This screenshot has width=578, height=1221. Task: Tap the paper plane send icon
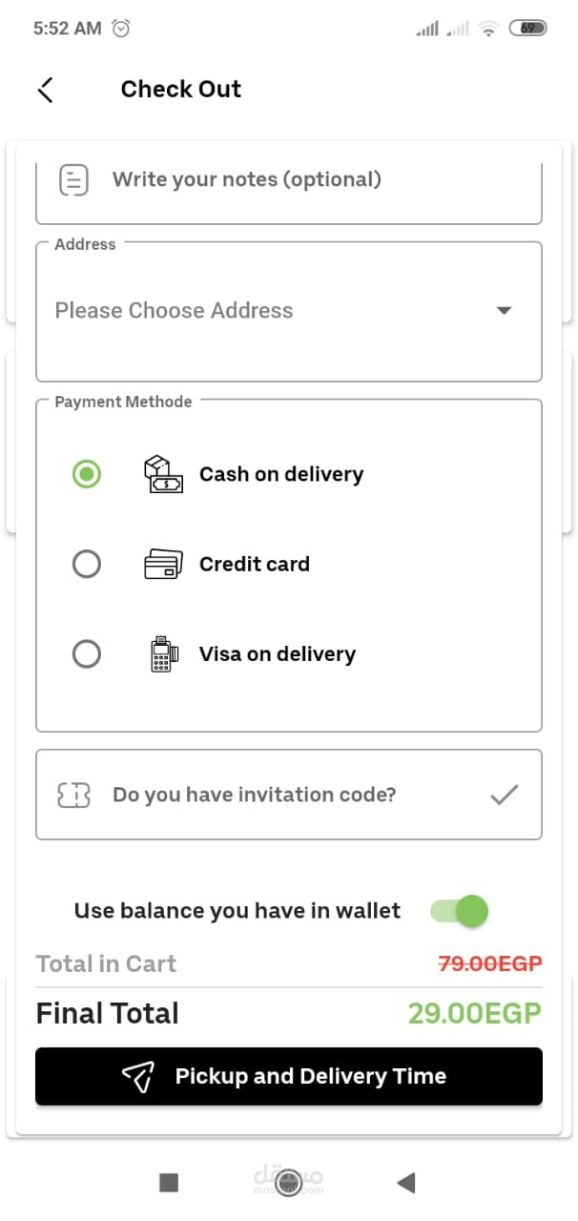pos(137,1077)
